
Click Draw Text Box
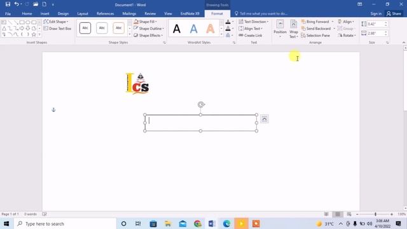[x=57, y=29]
